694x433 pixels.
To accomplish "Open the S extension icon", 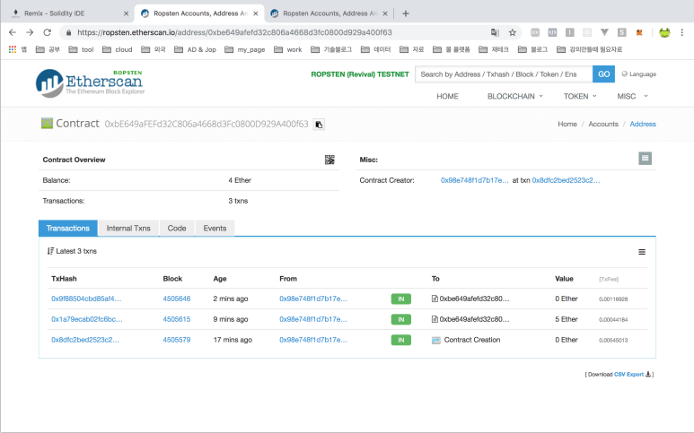I will tap(622, 32).
